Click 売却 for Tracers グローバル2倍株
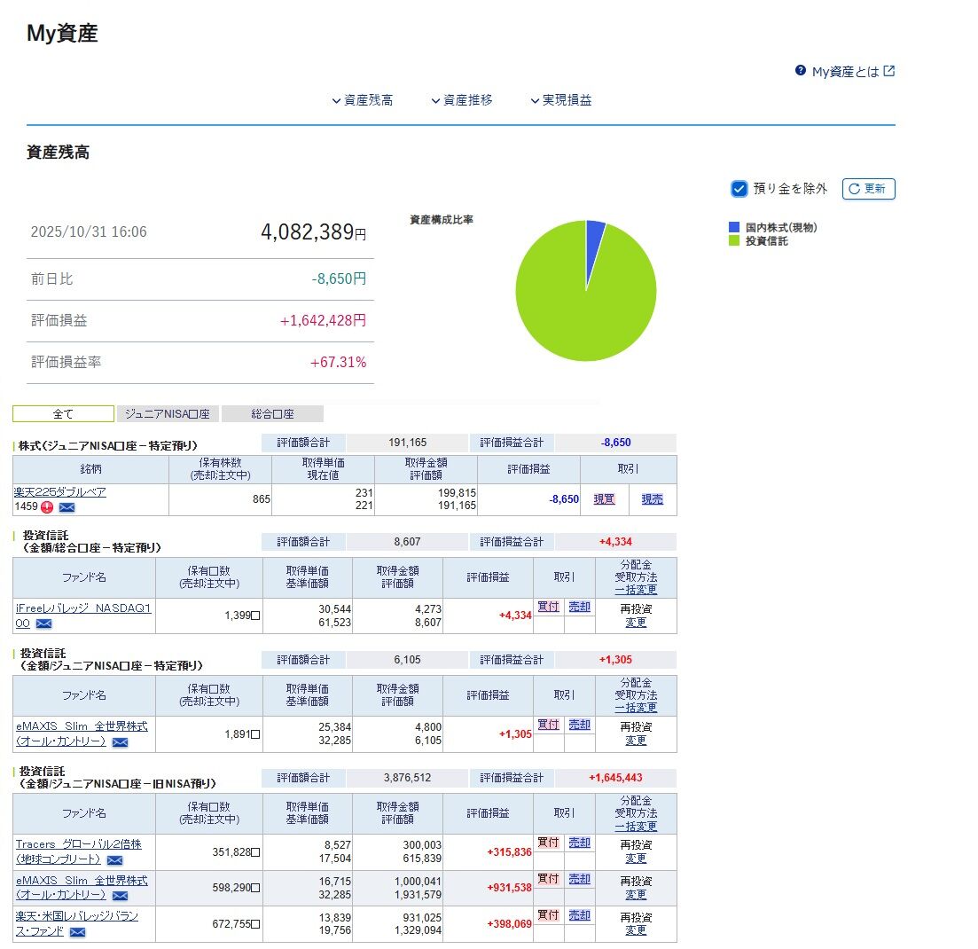This screenshot has width=978, height=949. click(x=579, y=843)
